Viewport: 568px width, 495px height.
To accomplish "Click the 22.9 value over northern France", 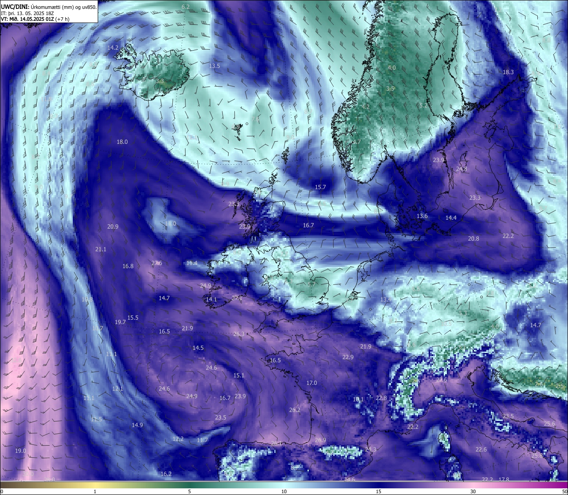I will coord(348,357).
